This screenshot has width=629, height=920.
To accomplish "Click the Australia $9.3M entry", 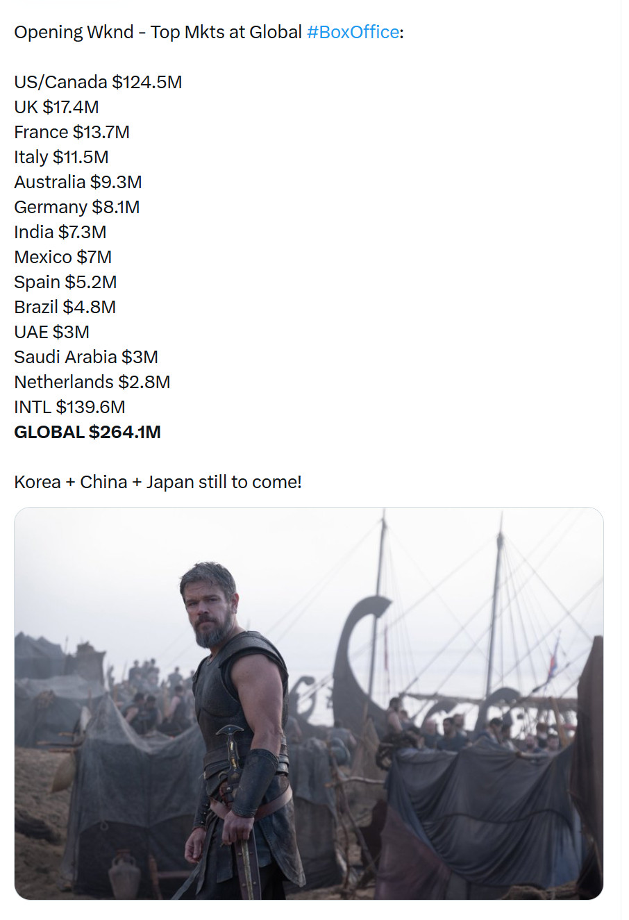I will pyautogui.click(x=78, y=182).
